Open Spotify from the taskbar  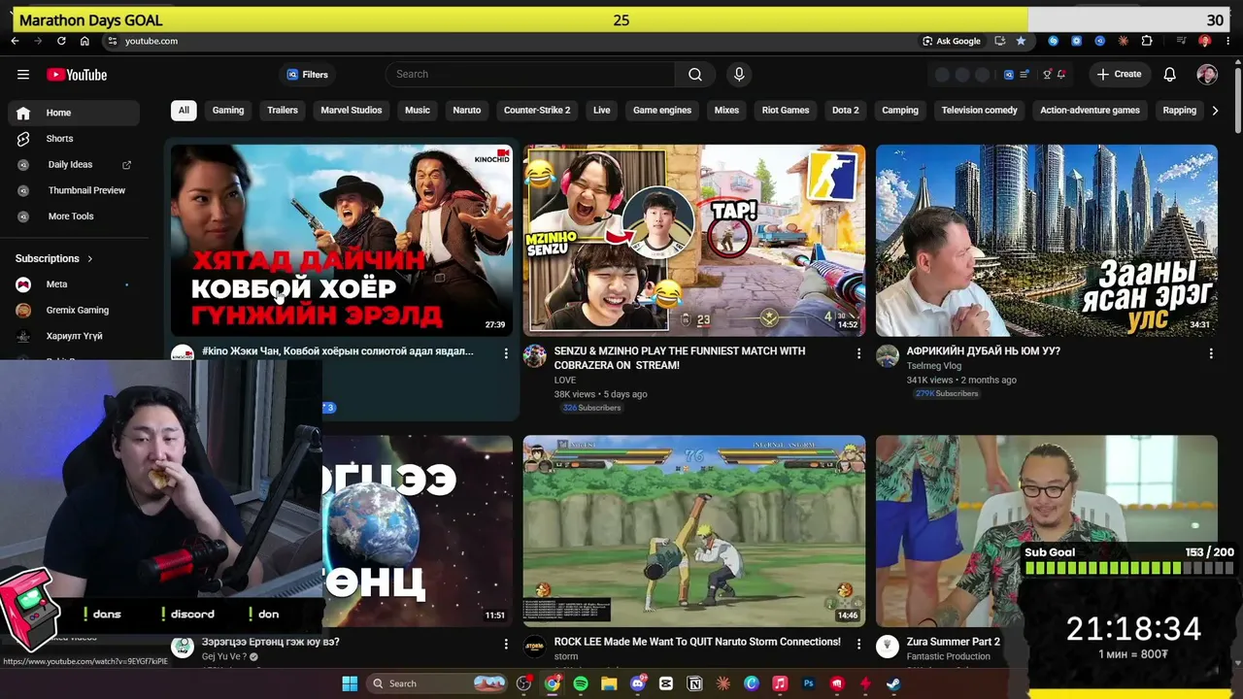coord(581,683)
